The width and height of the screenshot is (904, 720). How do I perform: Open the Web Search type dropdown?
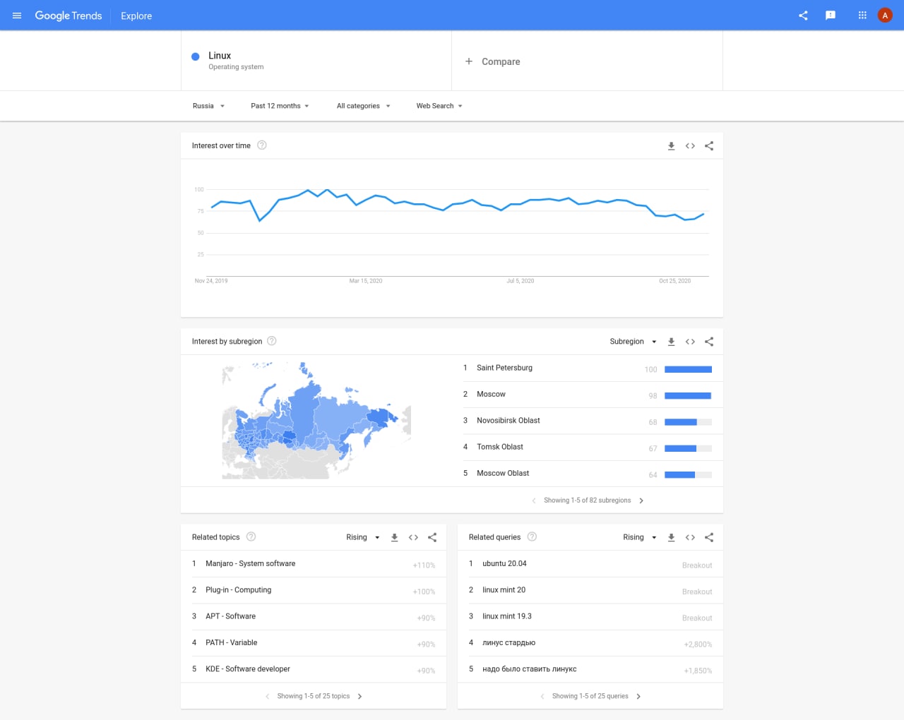pos(439,106)
